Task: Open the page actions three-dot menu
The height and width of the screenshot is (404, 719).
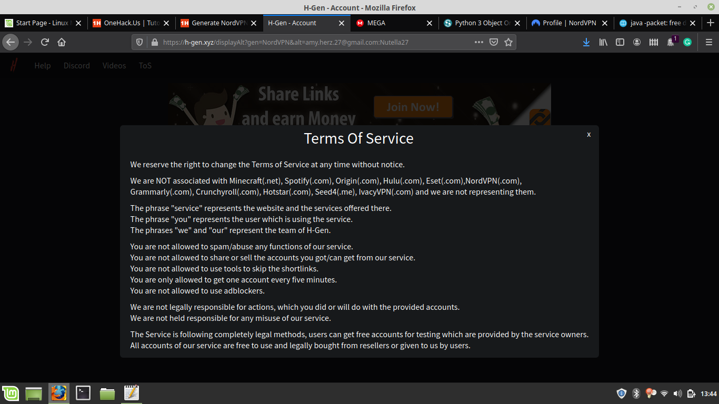Action: tap(478, 42)
